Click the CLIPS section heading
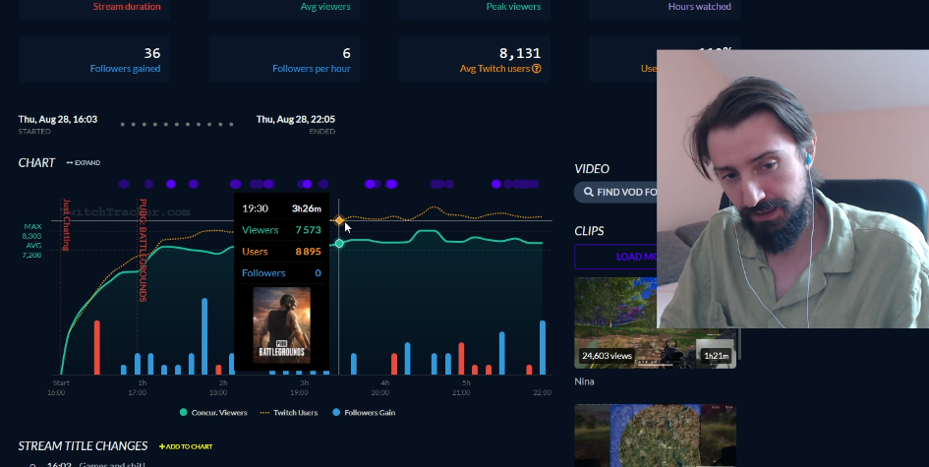929x467 pixels. tap(590, 231)
